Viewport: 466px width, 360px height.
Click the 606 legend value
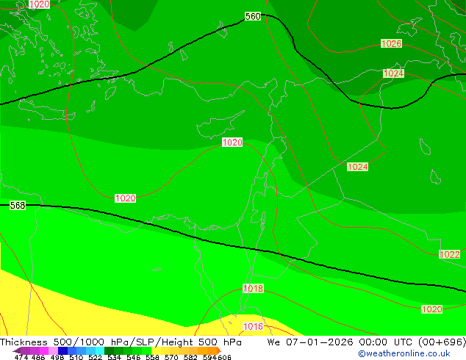point(223,357)
